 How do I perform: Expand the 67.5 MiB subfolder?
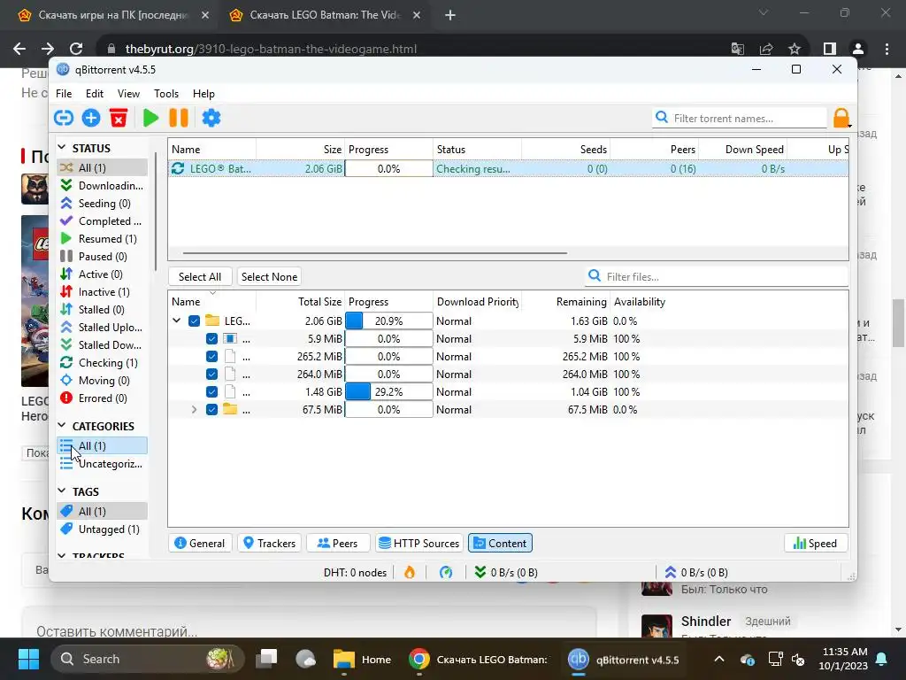(x=194, y=410)
